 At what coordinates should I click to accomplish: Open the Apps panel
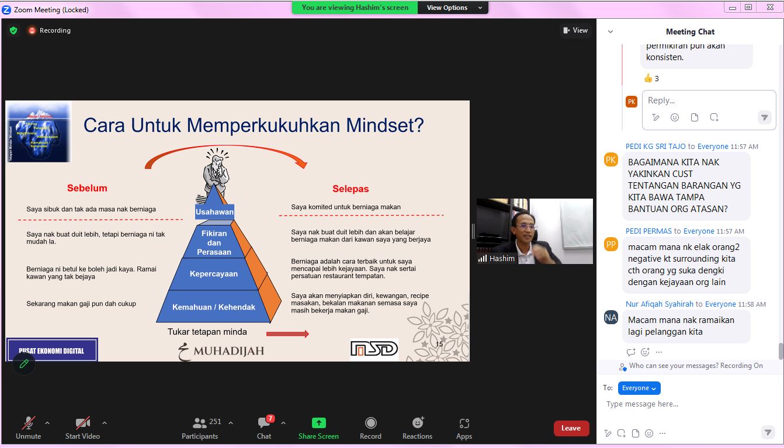click(464, 427)
